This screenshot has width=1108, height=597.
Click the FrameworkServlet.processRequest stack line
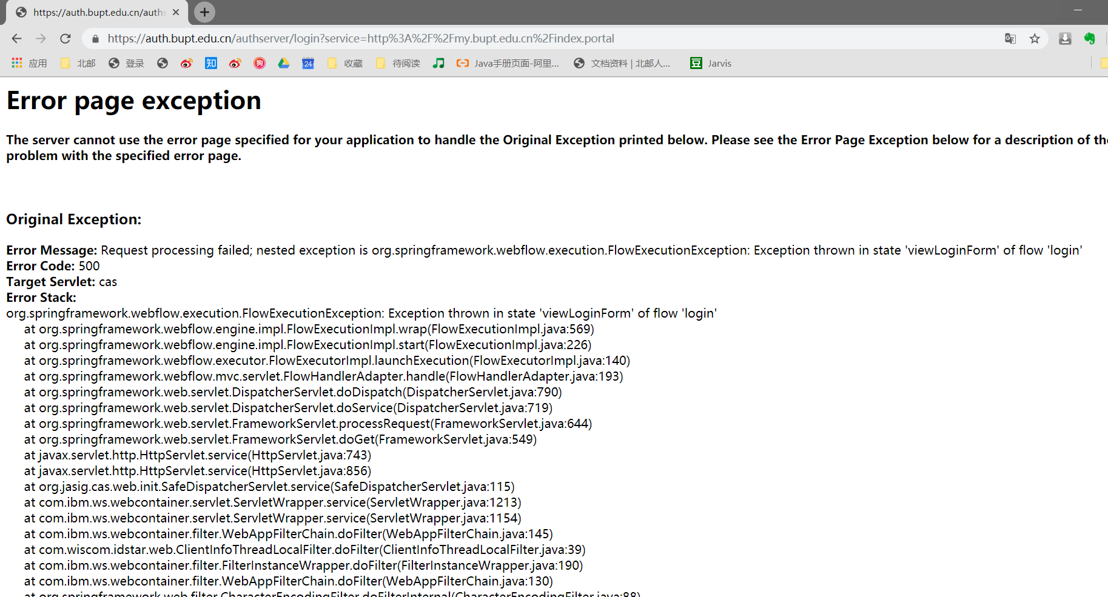point(308,424)
